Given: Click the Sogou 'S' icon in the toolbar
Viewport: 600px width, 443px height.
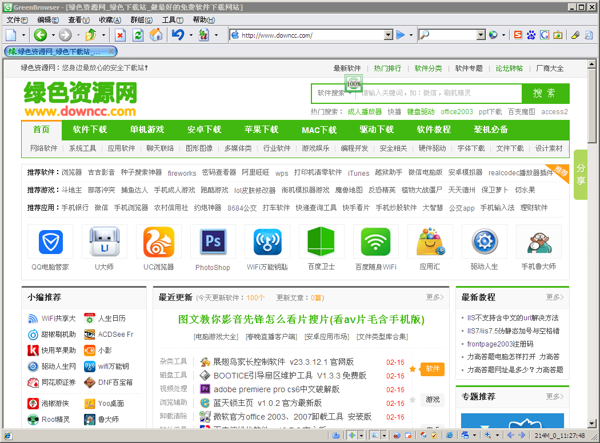Looking at the screenshot, I should tap(517, 35).
